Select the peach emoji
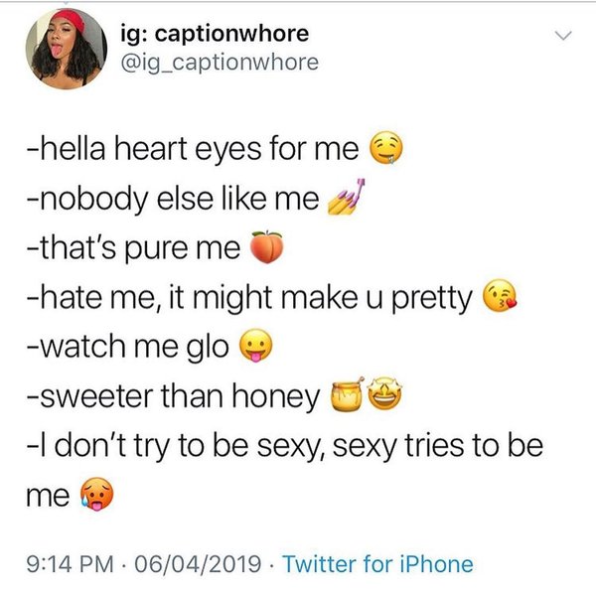The height and width of the screenshot is (596, 596). point(262,249)
